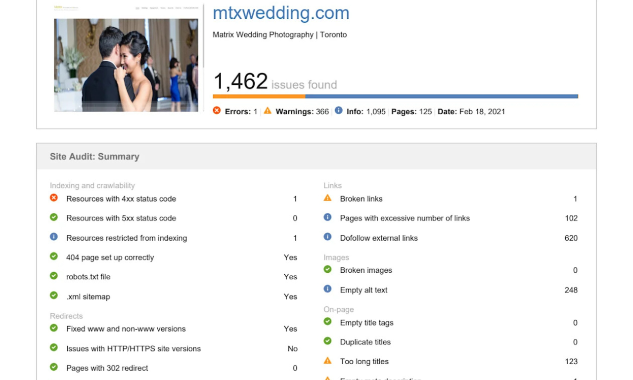The width and height of the screenshot is (633, 380).
Task: Select the 'Indexing and crawlability' section heading
Action: coord(92,185)
